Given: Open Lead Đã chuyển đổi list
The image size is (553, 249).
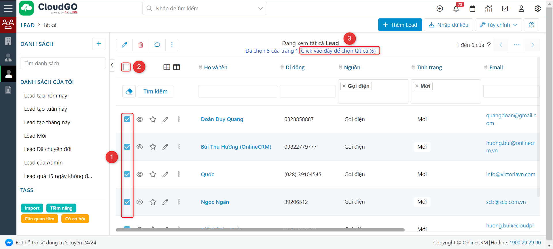Looking at the screenshot, I should (x=48, y=149).
